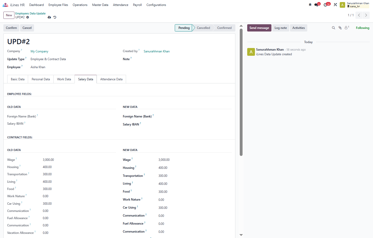Open the debug bug icon menu
The width and height of the screenshot is (373, 238).
click(x=310, y=5)
